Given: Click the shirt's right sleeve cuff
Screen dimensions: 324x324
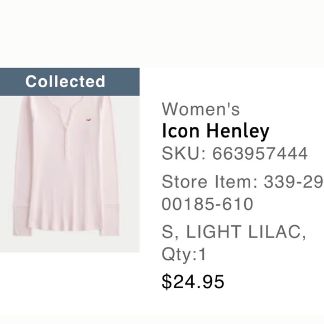Looking at the screenshot, I should [x=109, y=221].
